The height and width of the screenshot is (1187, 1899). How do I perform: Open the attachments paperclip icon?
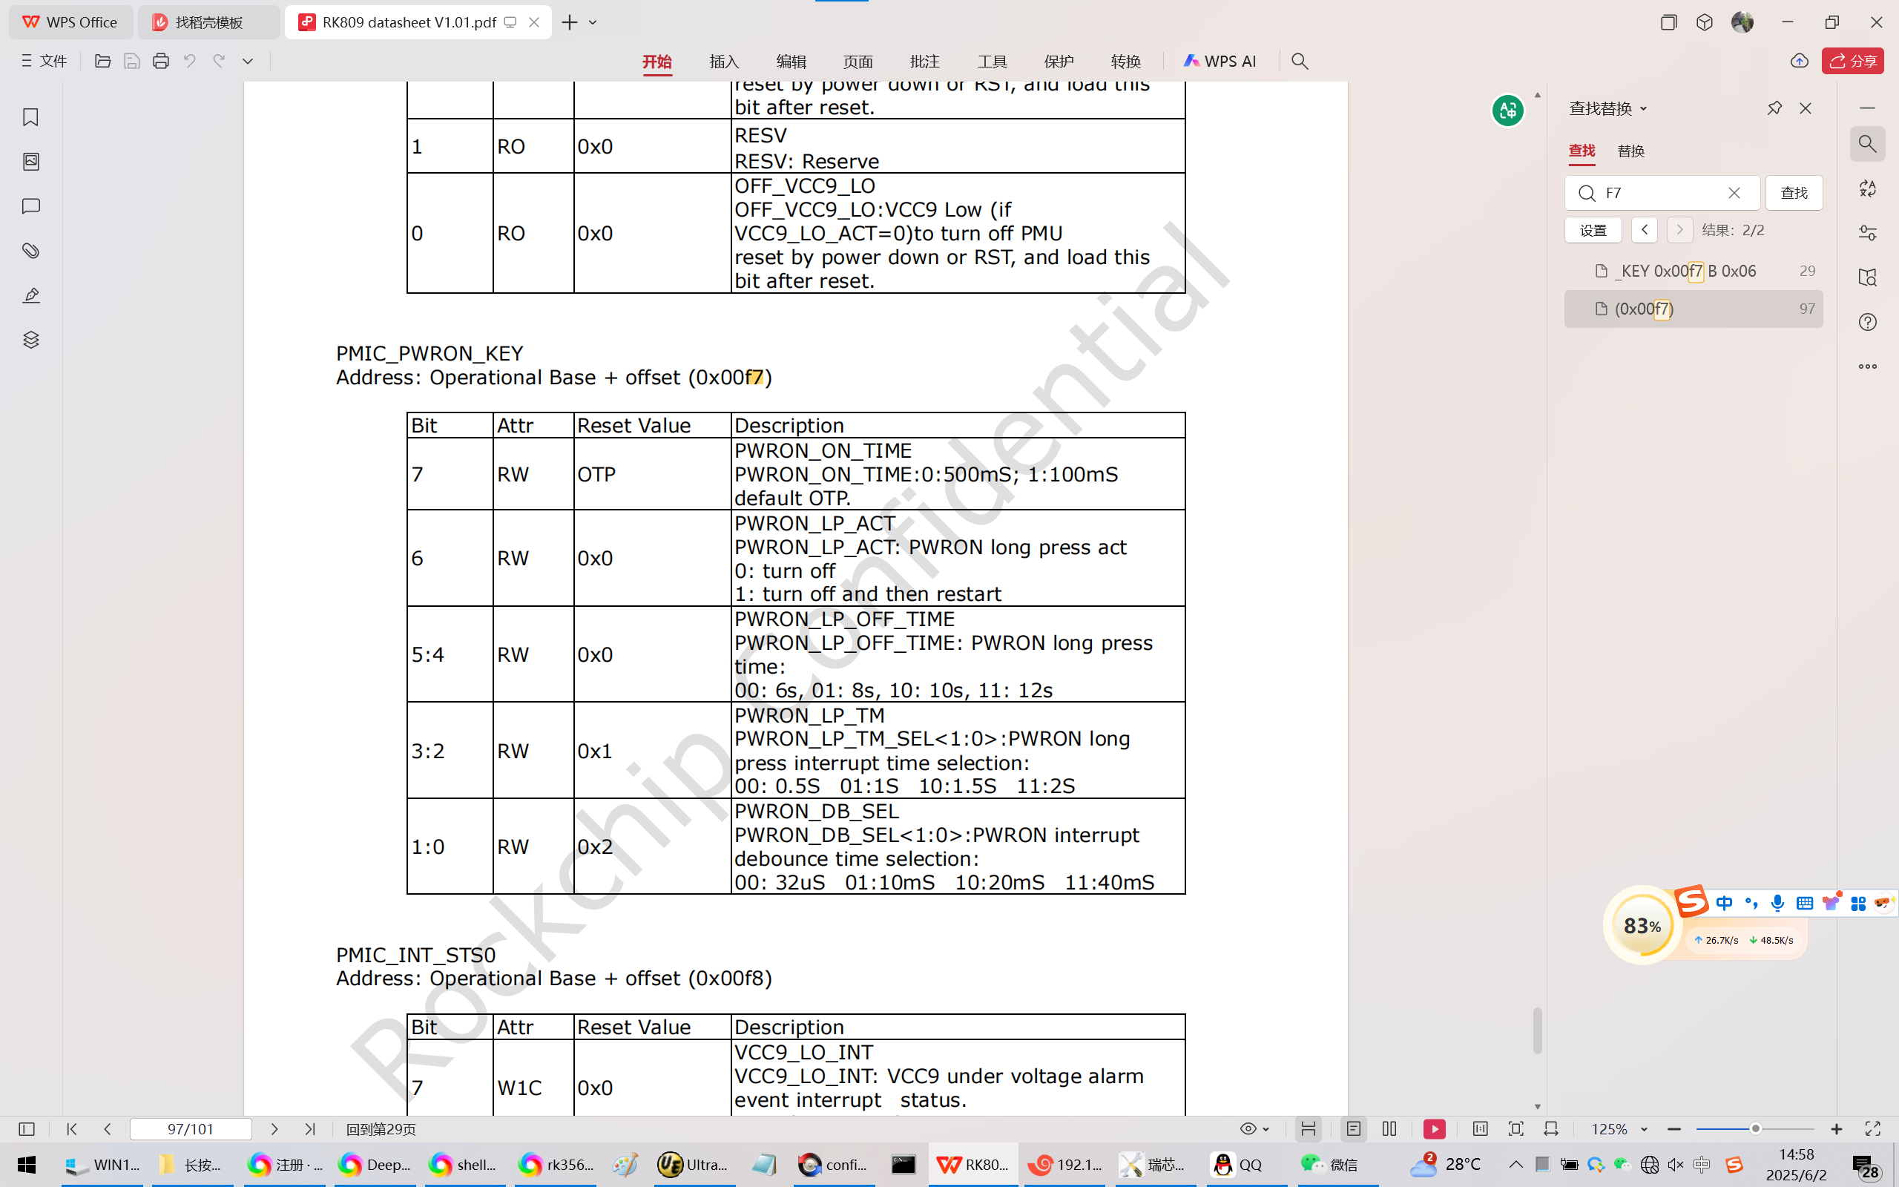(30, 251)
